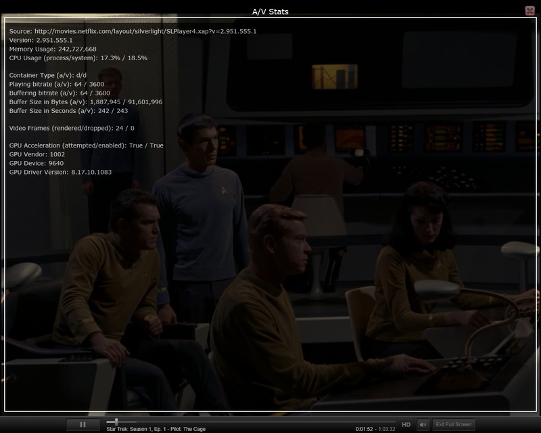Close the A/V Stats overlay
This screenshot has width=541, height=433.
click(x=530, y=10)
